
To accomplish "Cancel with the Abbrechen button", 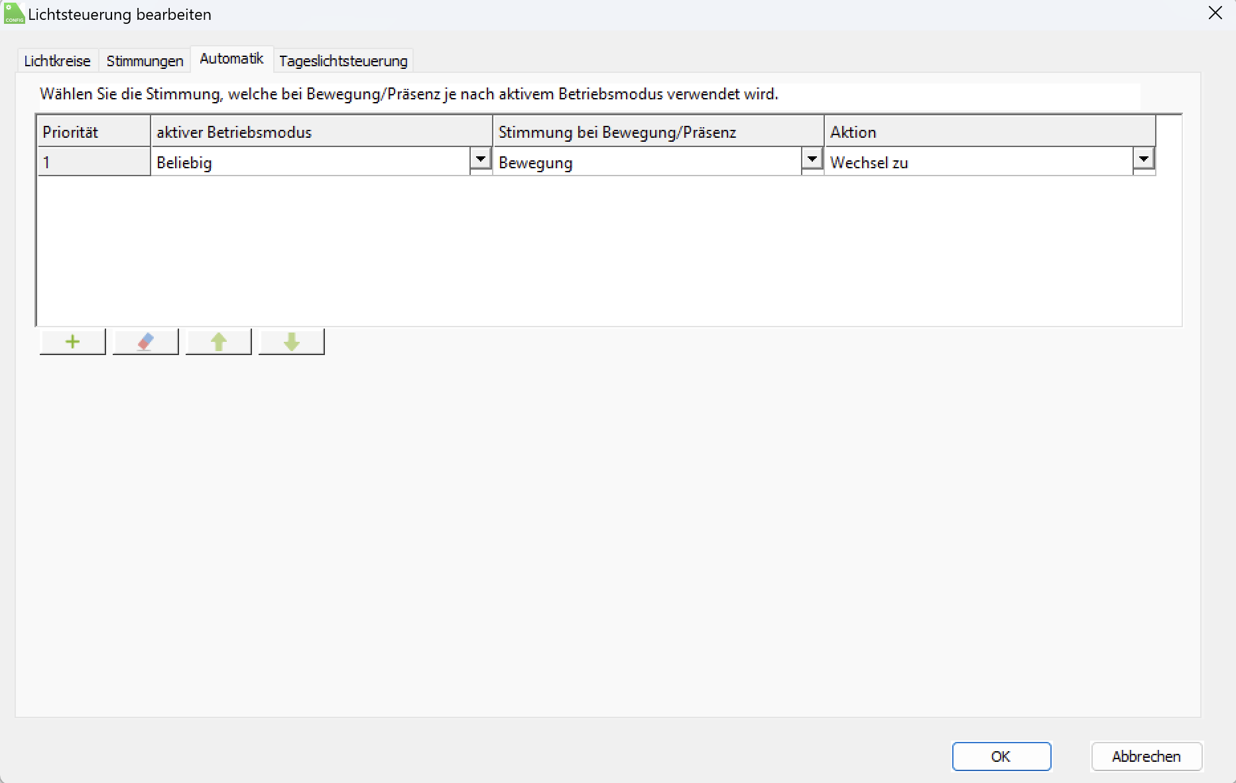I will [1146, 757].
